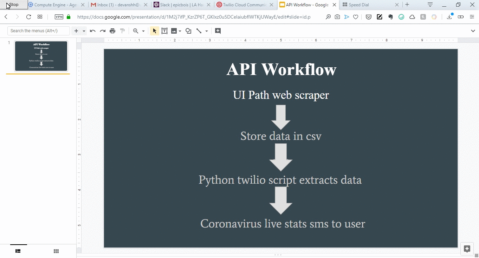Reload the current page
Image resolution: width=479 pixels, height=258 pixels.
[x=29, y=17]
